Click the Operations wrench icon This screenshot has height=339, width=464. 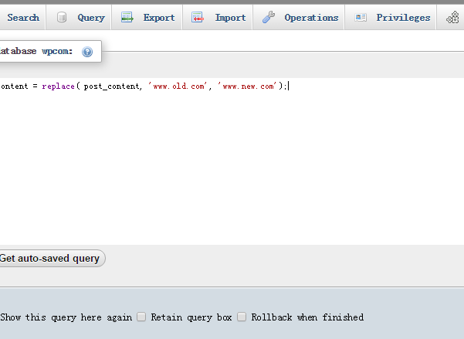coord(268,18)
